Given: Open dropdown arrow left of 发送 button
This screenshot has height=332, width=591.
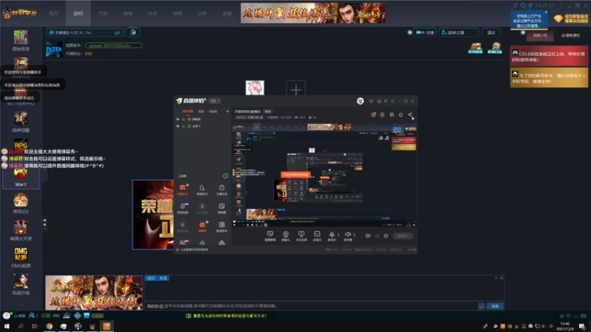Looking at the screenshot, I should (482, 306).
